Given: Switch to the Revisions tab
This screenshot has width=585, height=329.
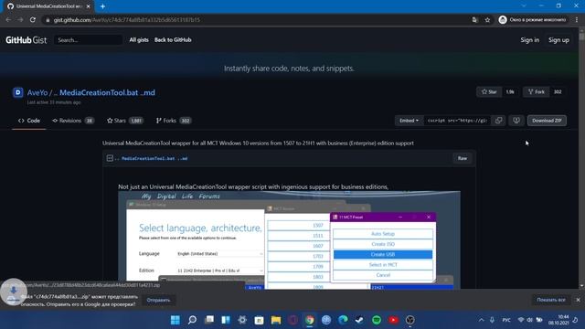Looking at the screenshot, I should (73, 121).
